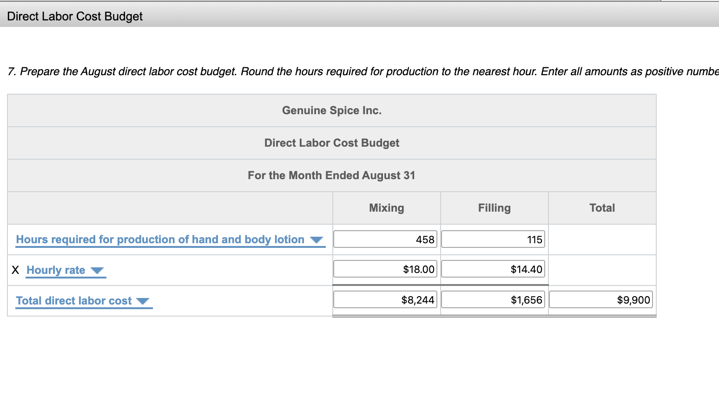This screenshot has width=719, height=395.
Task: Click the instruction text for question 7
Action: 363,71
